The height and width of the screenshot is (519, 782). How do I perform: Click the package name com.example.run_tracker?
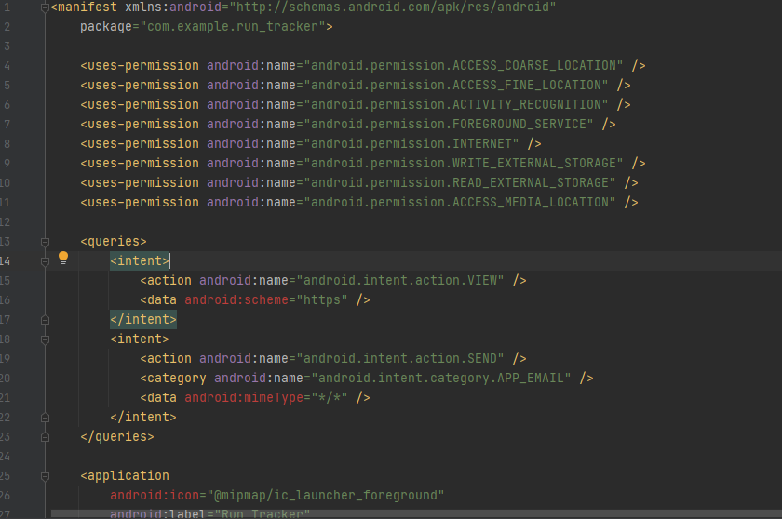click(233, 26)
